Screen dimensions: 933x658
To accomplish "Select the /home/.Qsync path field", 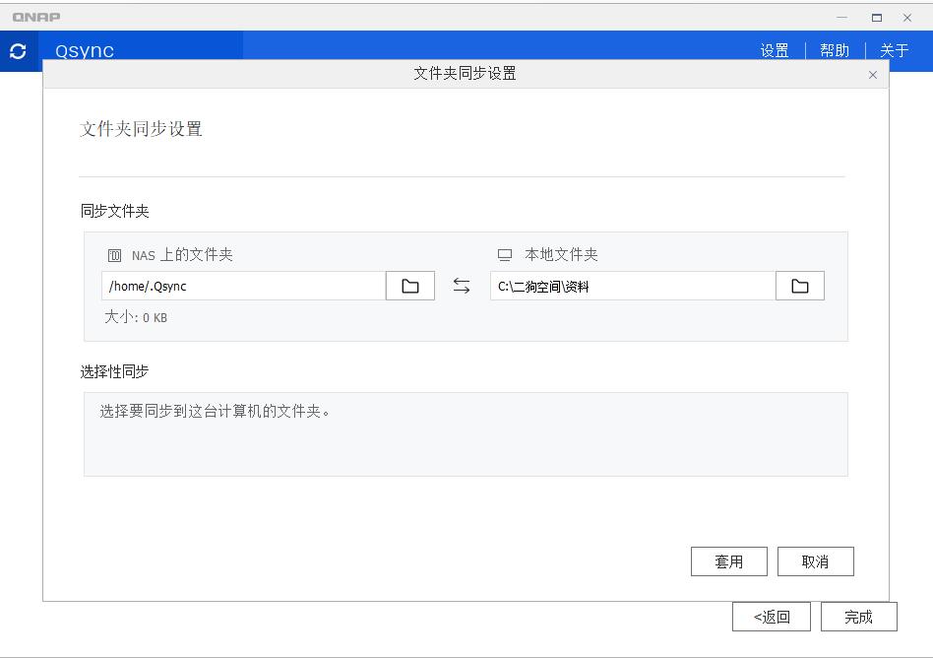I will 242,285.
